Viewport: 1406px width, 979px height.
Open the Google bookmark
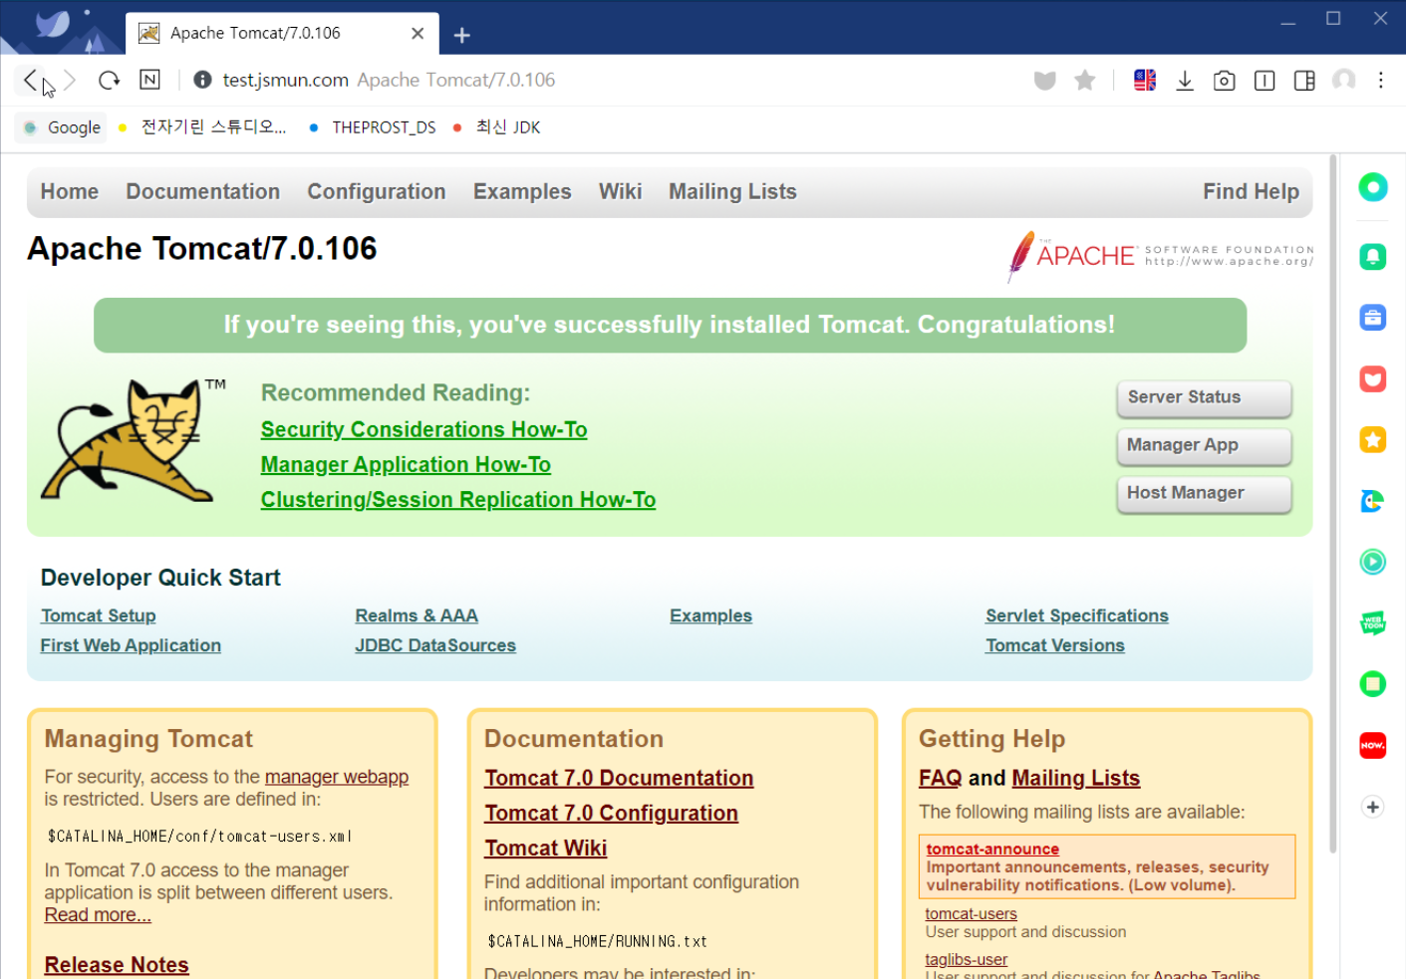coord(62,127)
